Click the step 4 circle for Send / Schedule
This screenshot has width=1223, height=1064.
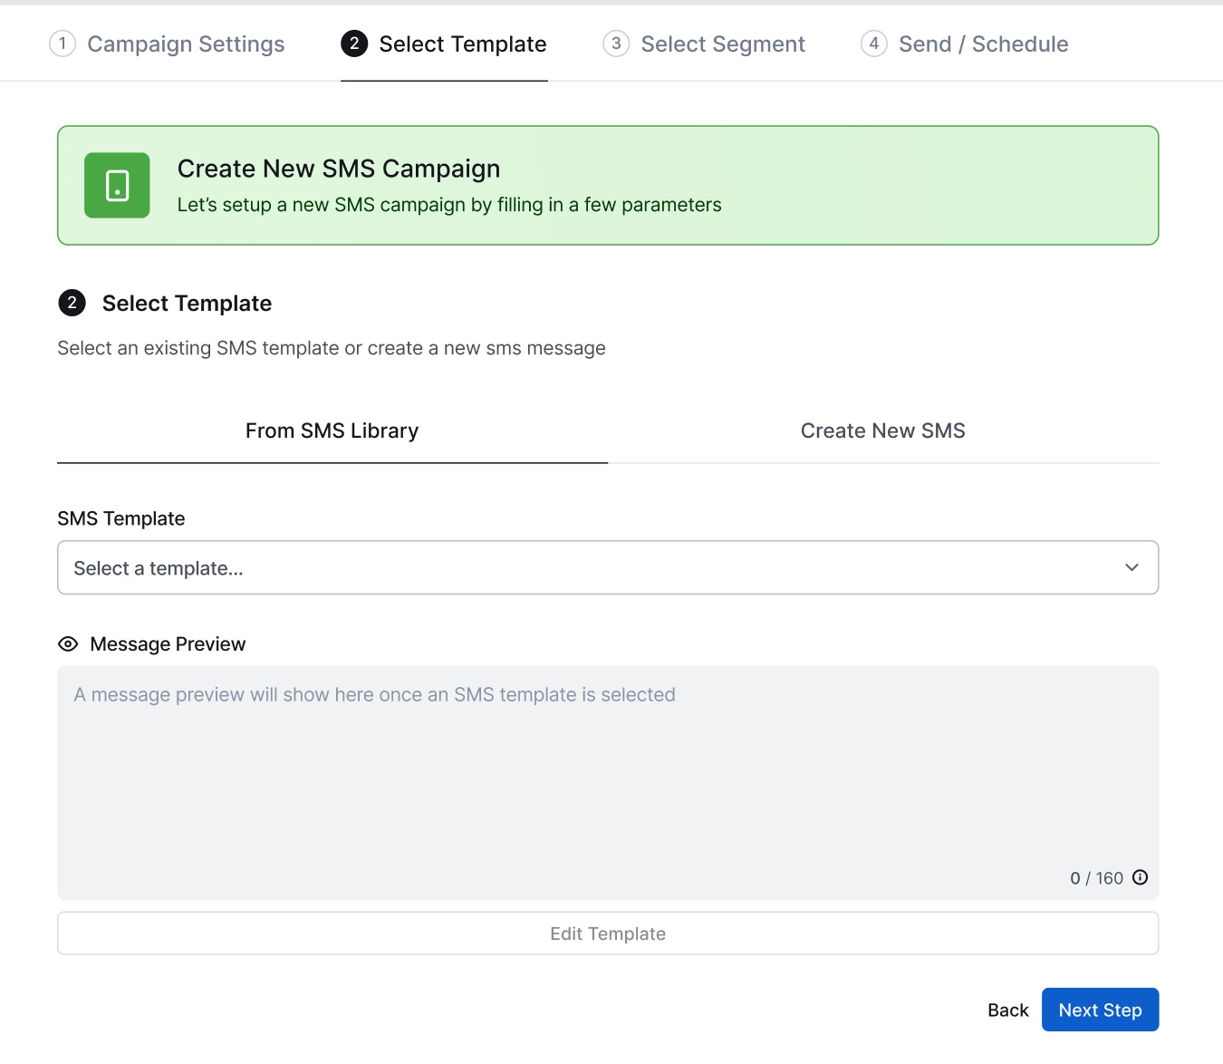(x=874, y=44)
